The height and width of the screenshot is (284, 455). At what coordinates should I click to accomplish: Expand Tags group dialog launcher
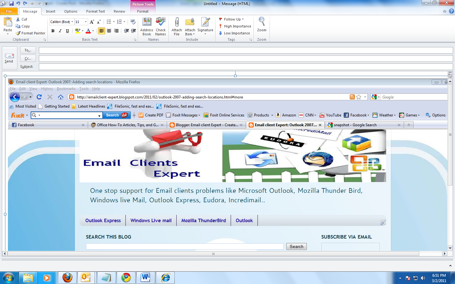251,40
